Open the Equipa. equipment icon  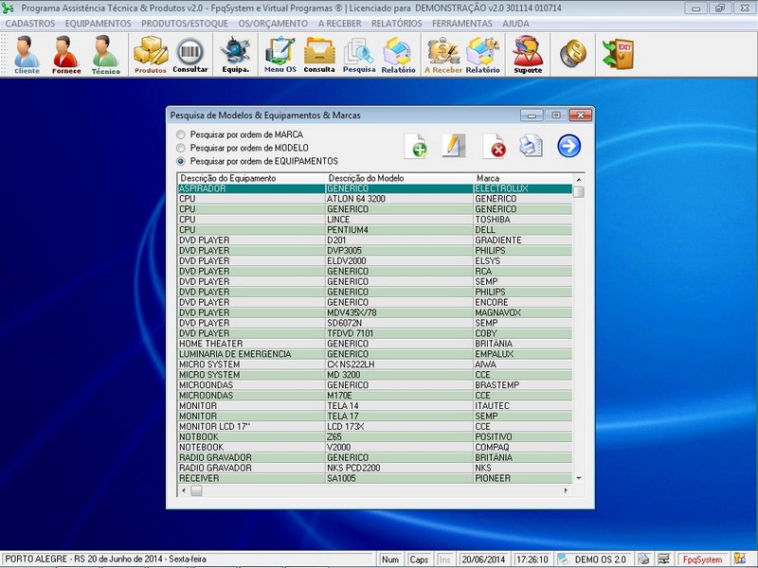click(235, 55)
